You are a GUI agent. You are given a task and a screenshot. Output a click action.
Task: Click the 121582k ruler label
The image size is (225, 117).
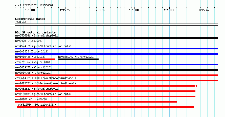[x=65, y=10]
